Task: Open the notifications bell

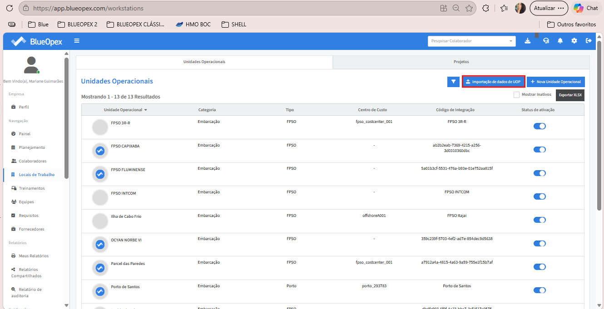Action: (x=560, y=41)
